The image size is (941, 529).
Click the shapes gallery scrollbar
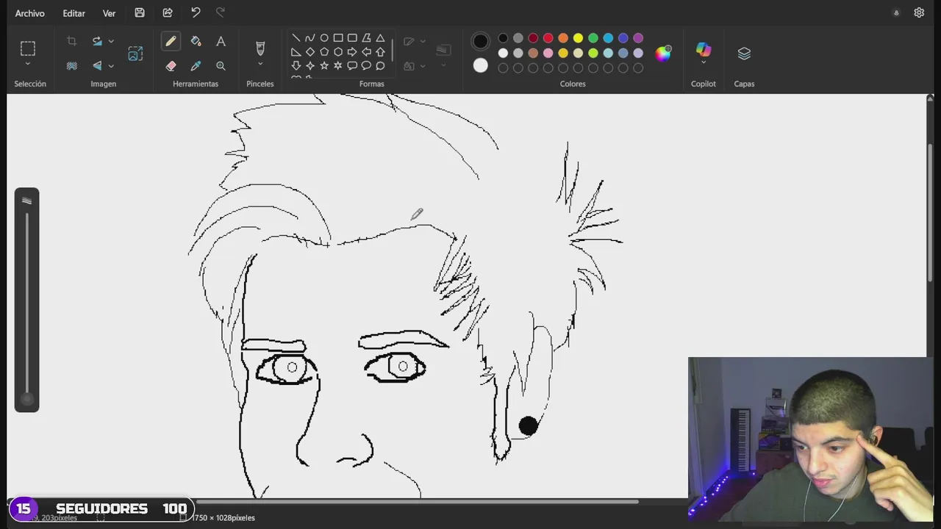tap(393, 50)
